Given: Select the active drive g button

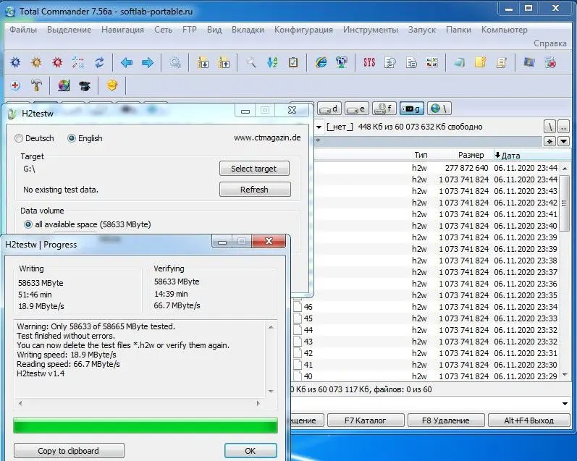Looking at the screenshot, I should [x=412, y=109].
